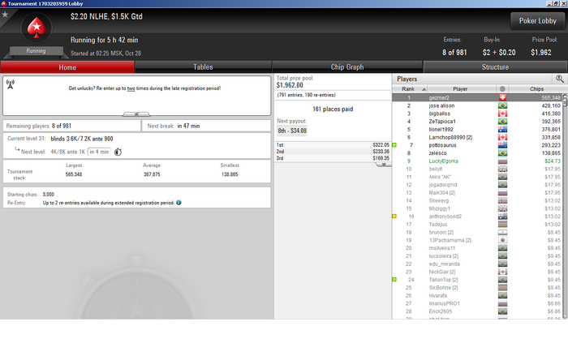Click the green marker beside TailonTop
The image size is (568, 339).
tap(394, 280)
